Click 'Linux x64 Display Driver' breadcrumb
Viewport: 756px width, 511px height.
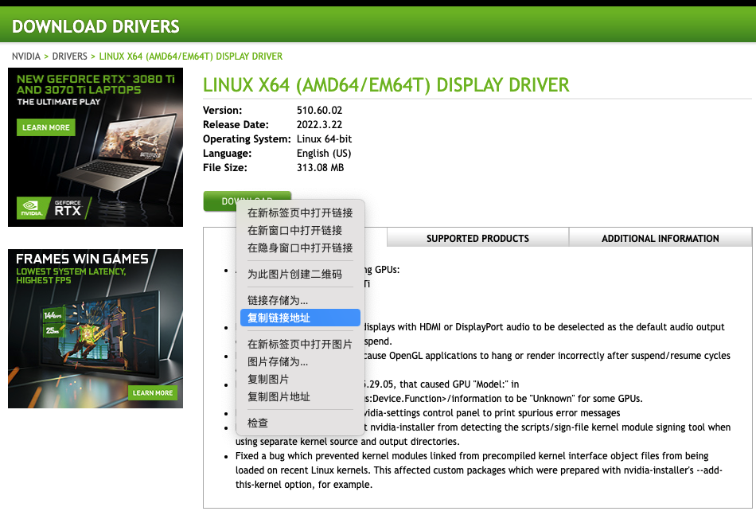point(190,57)
